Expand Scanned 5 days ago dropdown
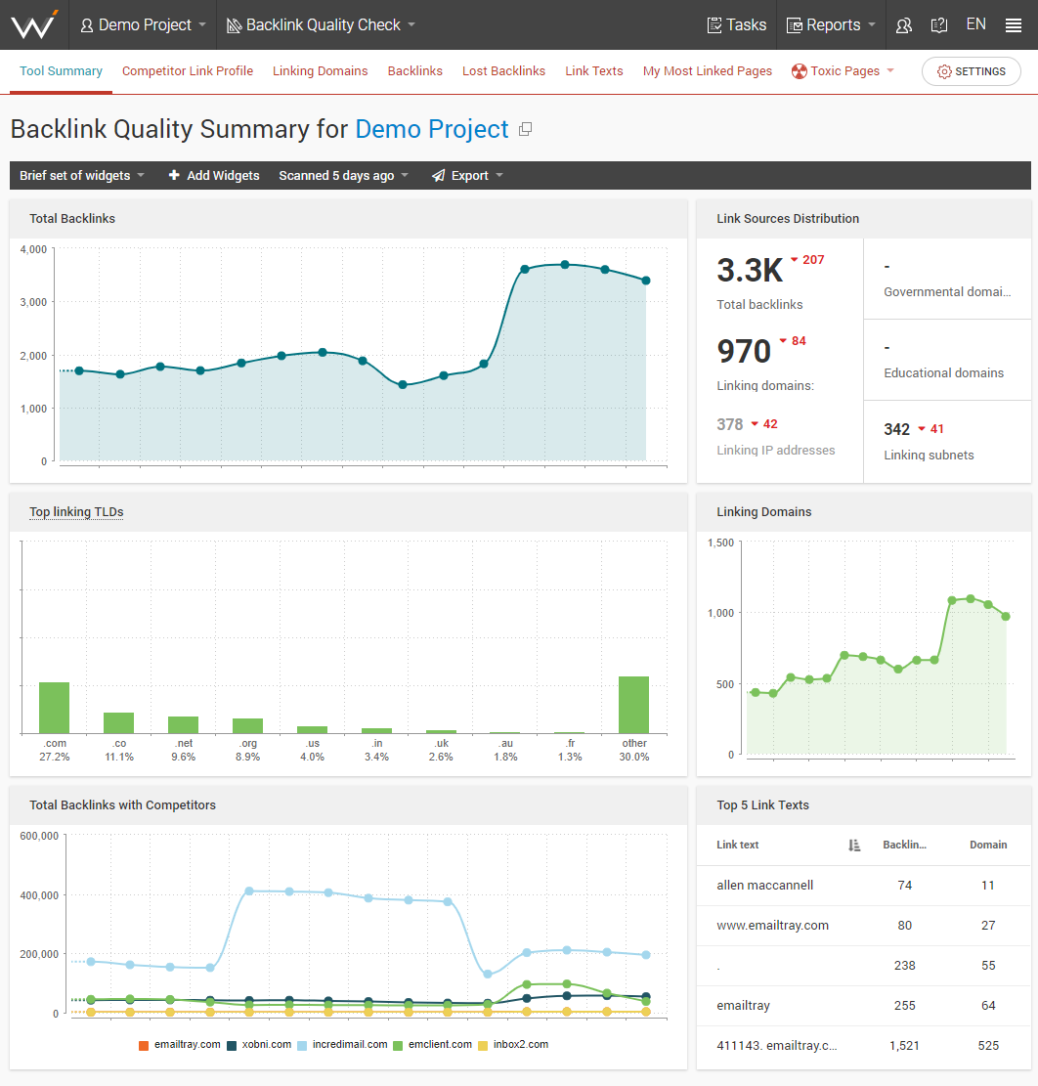The width and height of the screenshot is (1038, 1086). (x=343, y=176)
